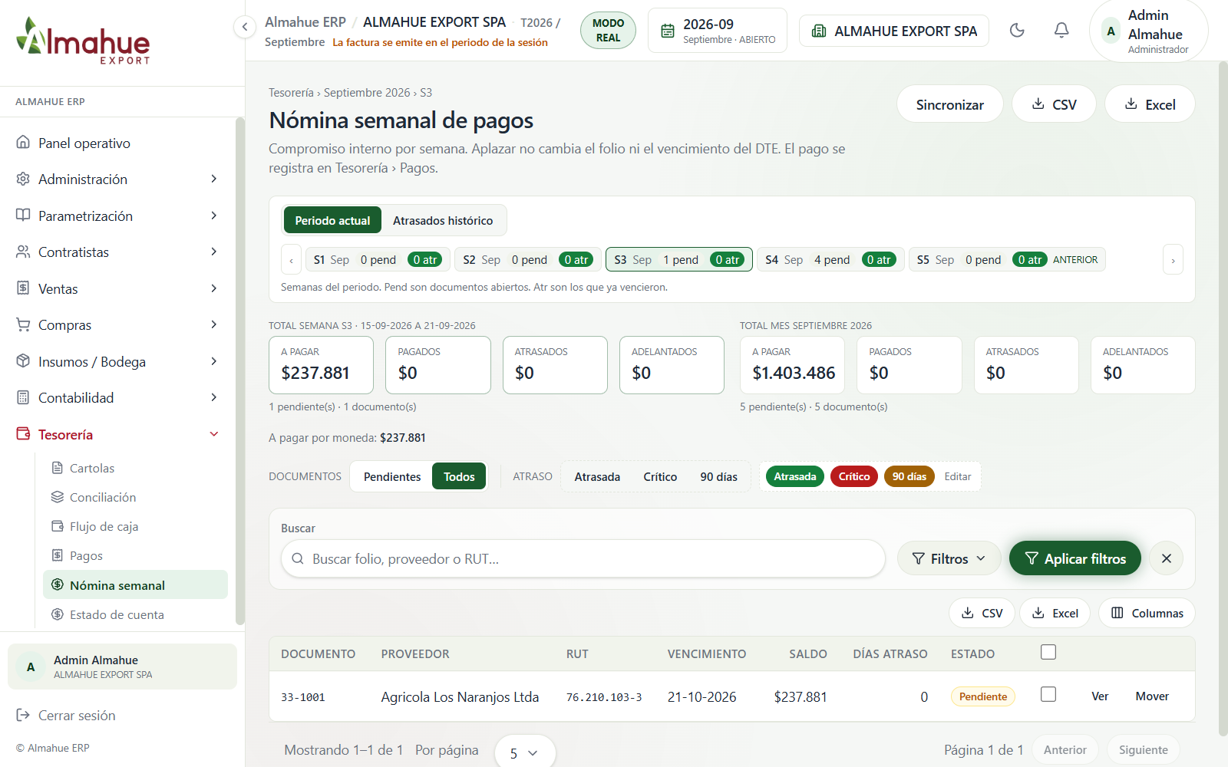Check the box for document 33-1001
The image size is (1228, 767).
tap(1048, 694)
